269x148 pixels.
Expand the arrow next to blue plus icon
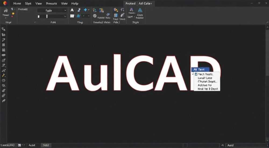(89, 10)
